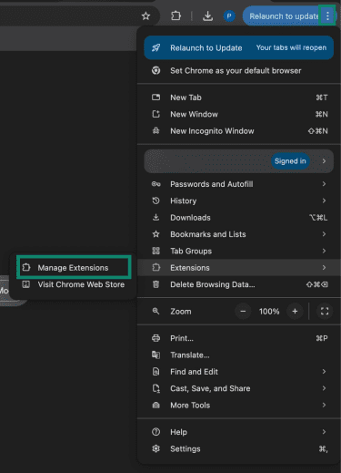Expand the Extensions submenu chevron

pos(324,267)
